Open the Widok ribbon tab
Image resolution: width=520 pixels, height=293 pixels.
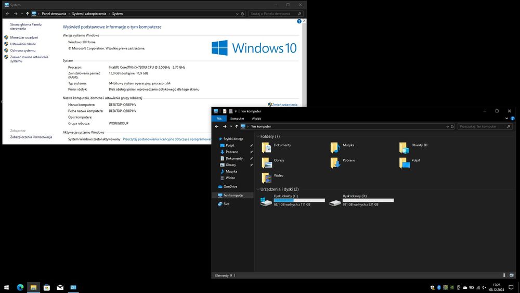point(256,119)
